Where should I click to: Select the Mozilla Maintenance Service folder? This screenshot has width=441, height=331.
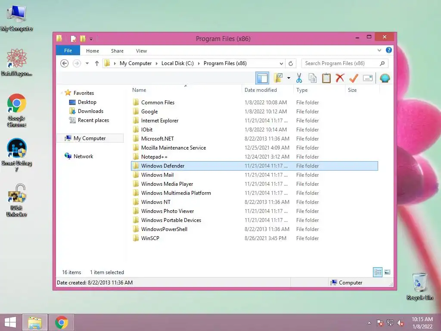click(254, 148)
